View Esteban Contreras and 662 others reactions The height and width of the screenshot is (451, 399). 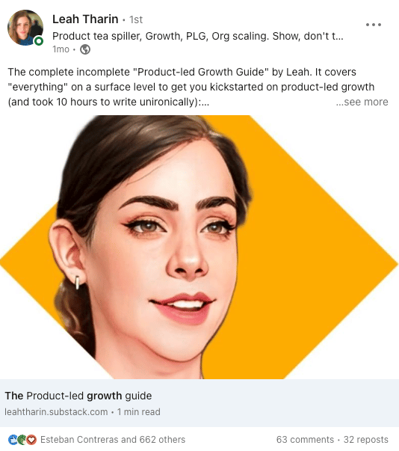[x=113, y=440]
